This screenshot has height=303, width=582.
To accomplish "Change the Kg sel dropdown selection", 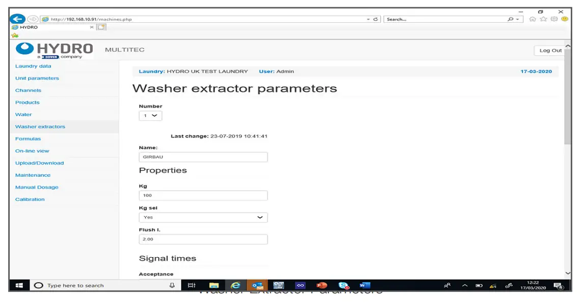I will click(x=203, y=217).
